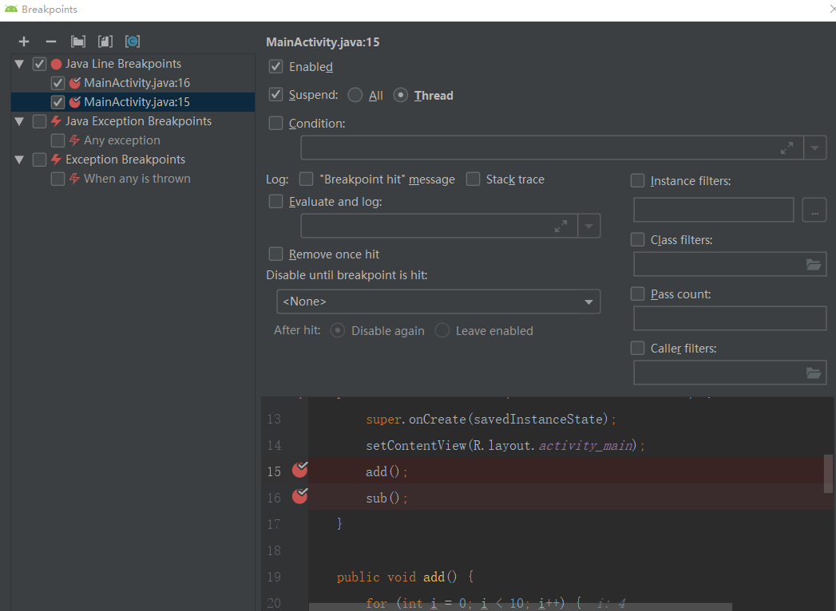Toggle the Suspend checkbox

point(275,95)
